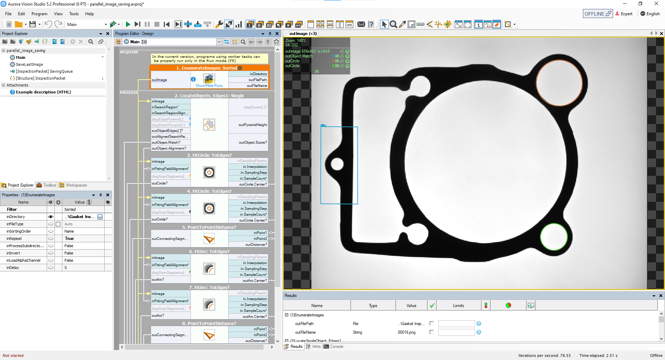Click the Show/Hide Ports link

(209, 85)
